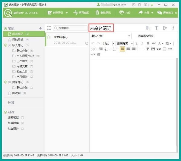
Task: Open the feedback chat bubble icon
Action: click(x=145, y=5)
